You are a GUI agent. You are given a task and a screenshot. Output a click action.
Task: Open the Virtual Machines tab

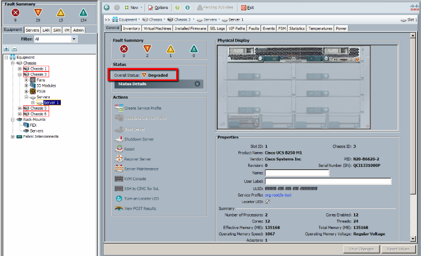[157, 28]
